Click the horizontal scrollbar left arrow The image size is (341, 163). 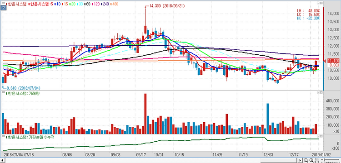tap(3, 160)
